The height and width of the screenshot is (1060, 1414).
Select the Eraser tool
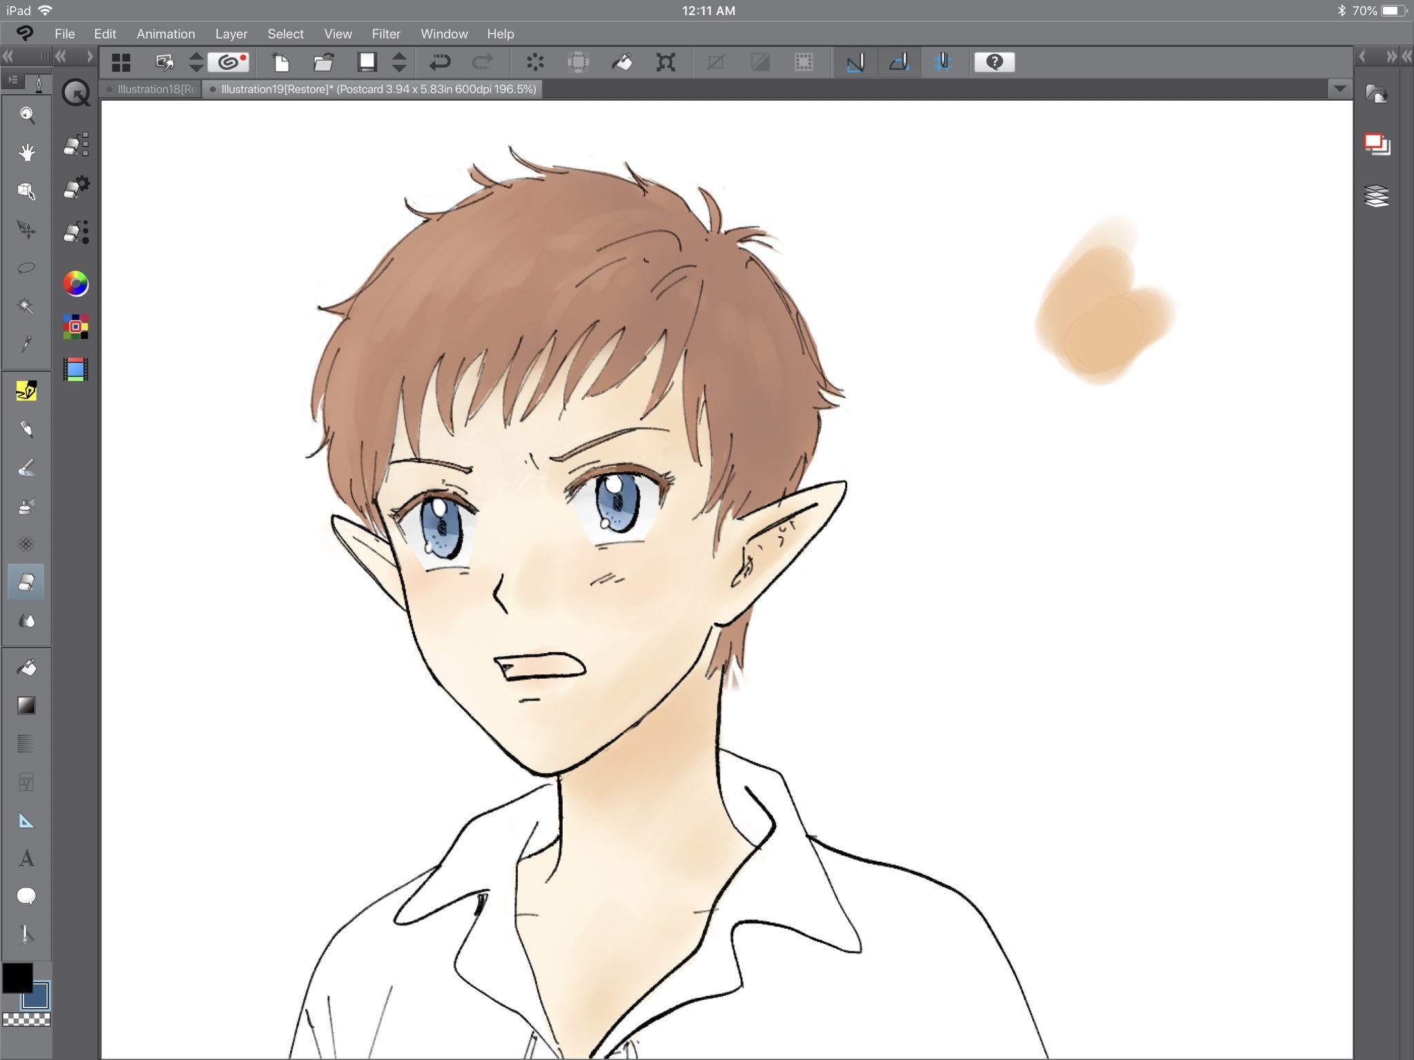[x=26, y=582]
